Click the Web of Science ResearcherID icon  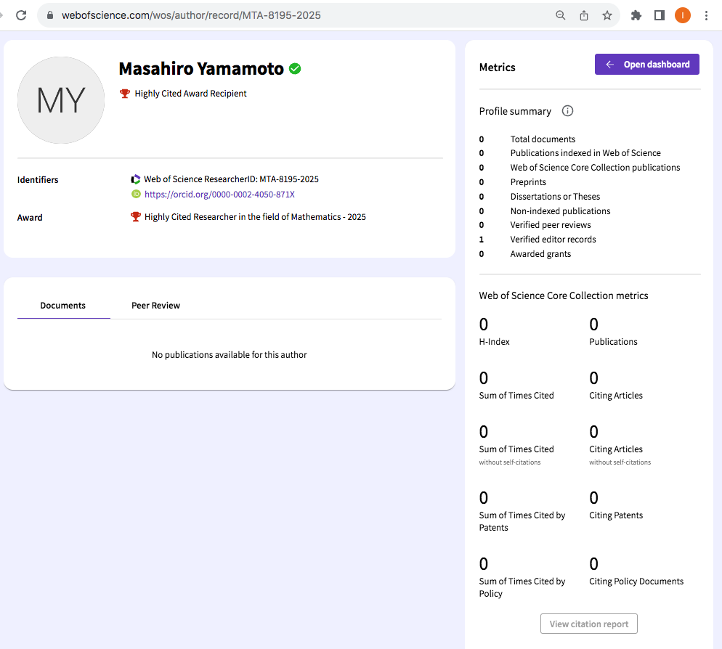point(136,179)
